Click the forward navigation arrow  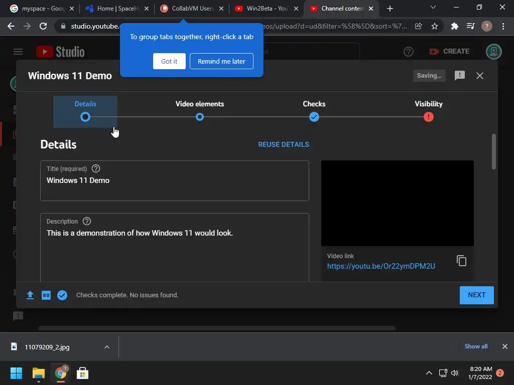tap(27, 26)
